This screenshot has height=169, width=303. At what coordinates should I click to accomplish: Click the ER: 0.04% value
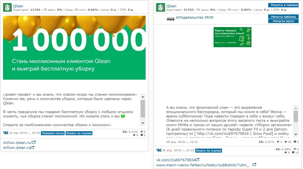pos(130,132)
